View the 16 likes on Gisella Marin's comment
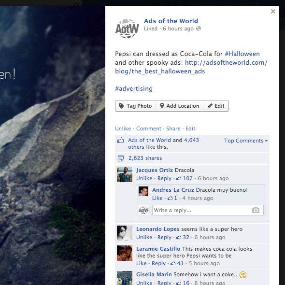 click(x=183, y=283)
